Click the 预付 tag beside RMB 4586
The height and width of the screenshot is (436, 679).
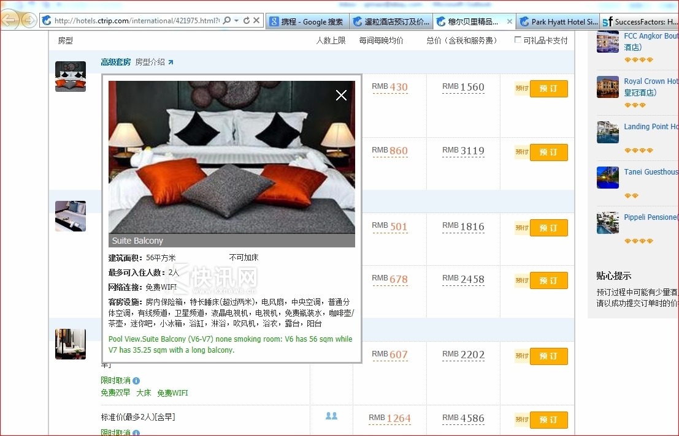[522, 419]
